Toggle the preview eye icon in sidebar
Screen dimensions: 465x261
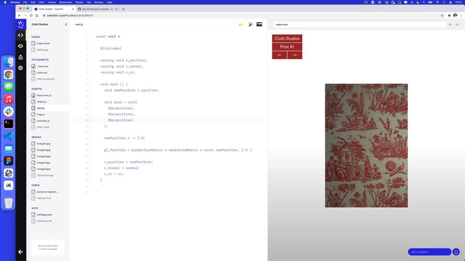tap(21, 46)
